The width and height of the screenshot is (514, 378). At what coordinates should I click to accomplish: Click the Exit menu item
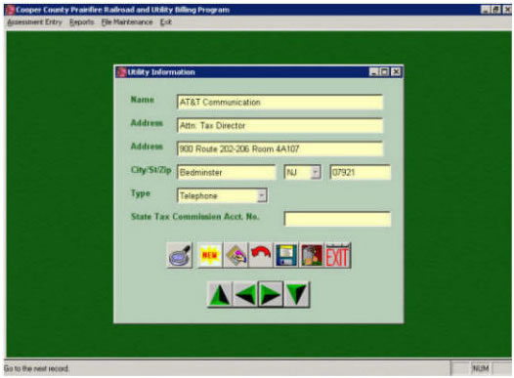click(166, 22)
